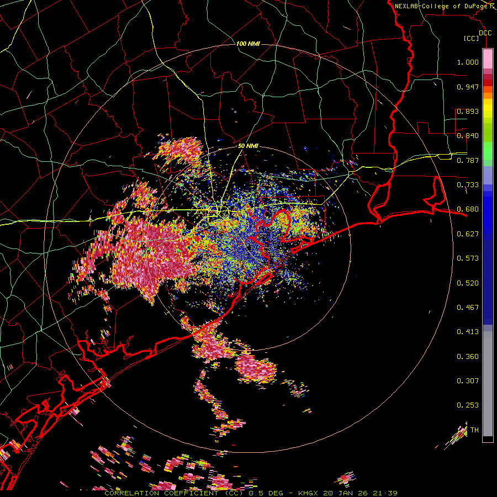Click the 0.467 scale value

(468, 308)
